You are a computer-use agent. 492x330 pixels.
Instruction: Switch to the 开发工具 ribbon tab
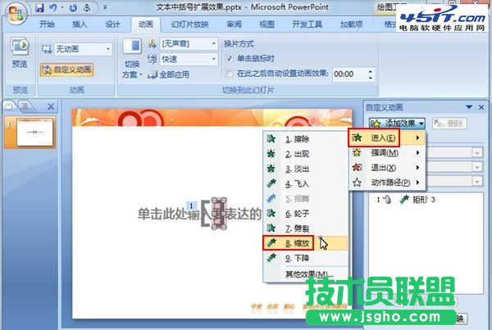[x=307, y=24]
